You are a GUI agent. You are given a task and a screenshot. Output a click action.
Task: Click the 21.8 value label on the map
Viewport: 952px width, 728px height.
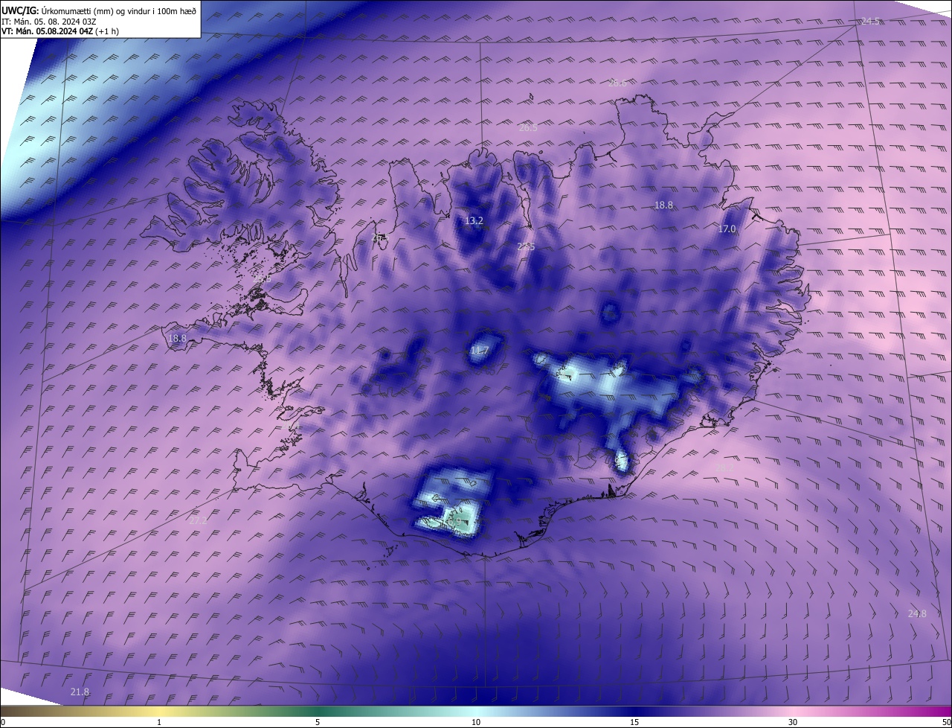pos(80,692)
